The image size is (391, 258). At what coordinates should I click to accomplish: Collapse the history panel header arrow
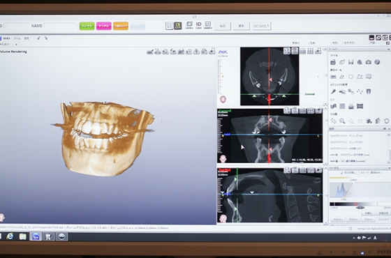click(388, 129)
